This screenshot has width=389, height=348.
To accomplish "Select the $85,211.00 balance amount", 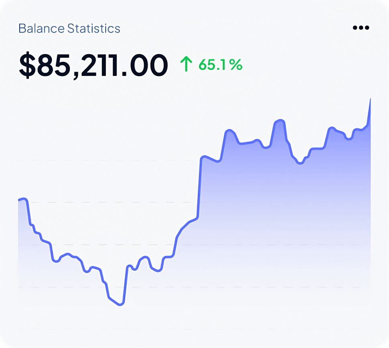I will click(93, 65).
